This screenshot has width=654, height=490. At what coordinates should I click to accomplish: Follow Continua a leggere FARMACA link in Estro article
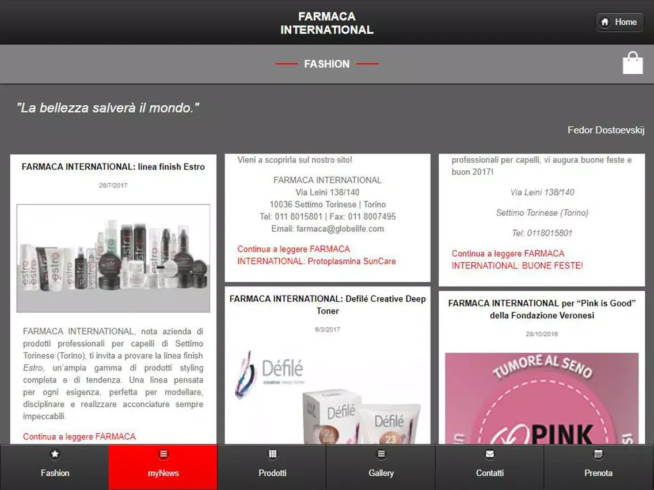coord(79,437)
